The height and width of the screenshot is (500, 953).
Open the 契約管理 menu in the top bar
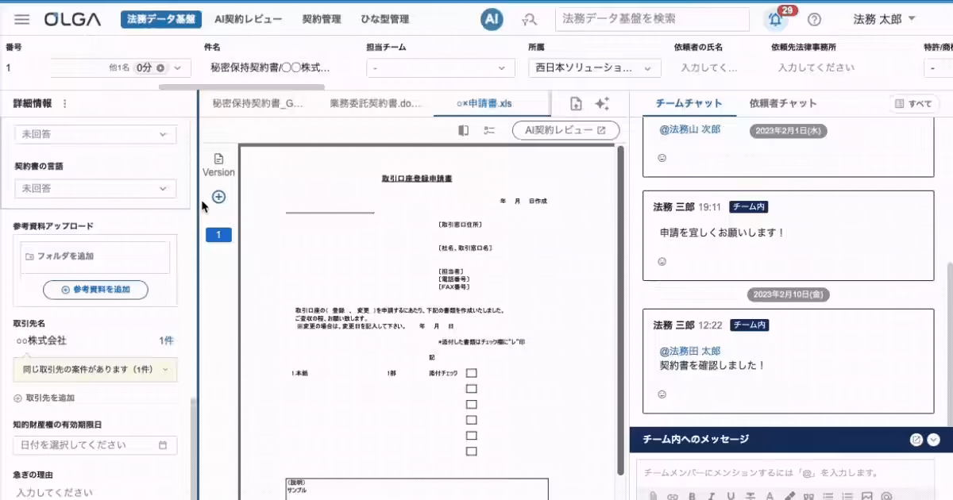click(x=320, y=19)
